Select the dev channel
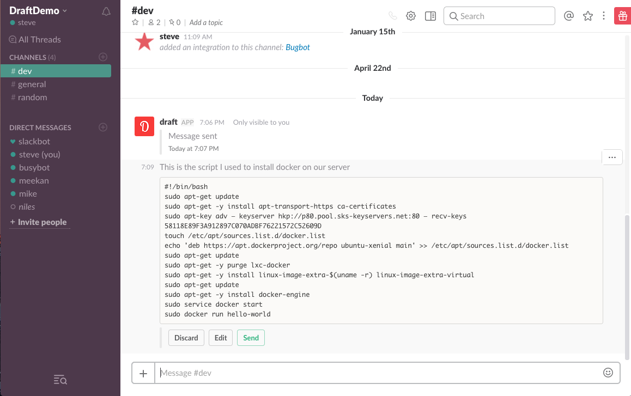The width and height of the screenshot is (631, 396). click(56, 71)
